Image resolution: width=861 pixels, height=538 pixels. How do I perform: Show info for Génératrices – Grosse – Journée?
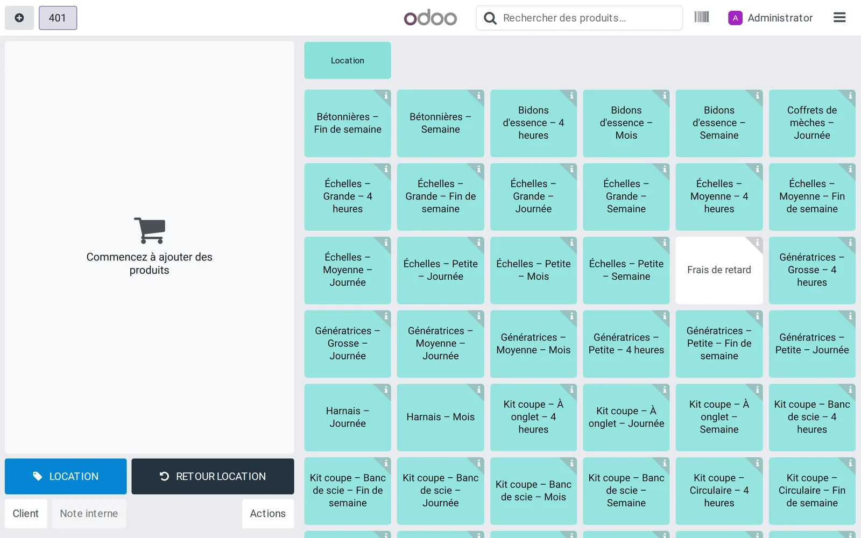pos(386,316)
